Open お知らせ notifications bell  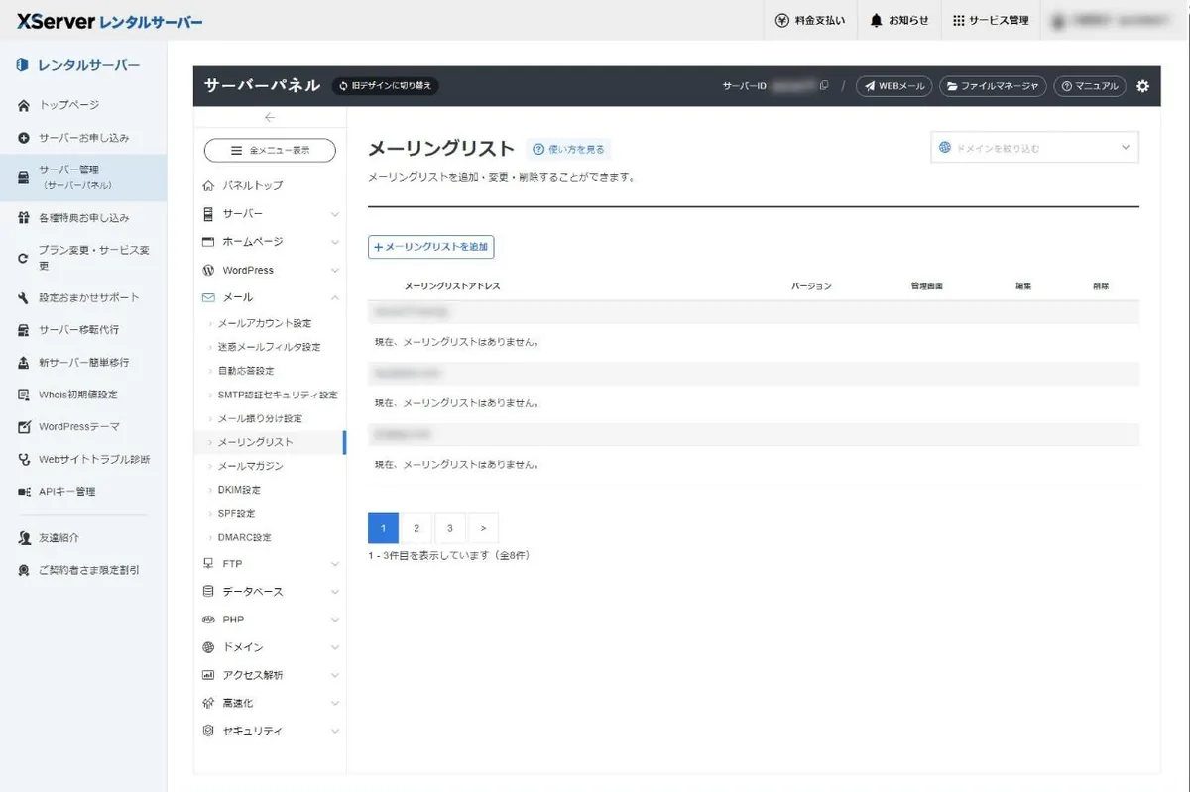click(x=899, y=20)
